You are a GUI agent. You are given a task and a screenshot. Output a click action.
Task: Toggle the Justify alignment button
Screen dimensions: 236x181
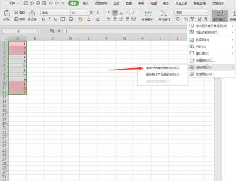point(128,19)
